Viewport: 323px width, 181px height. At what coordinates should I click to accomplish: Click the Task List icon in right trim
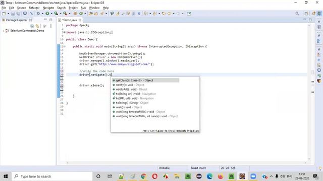coord(319,27)
